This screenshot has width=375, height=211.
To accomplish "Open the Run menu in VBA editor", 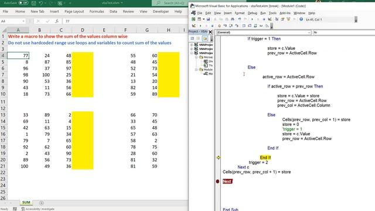I will 263,13.
